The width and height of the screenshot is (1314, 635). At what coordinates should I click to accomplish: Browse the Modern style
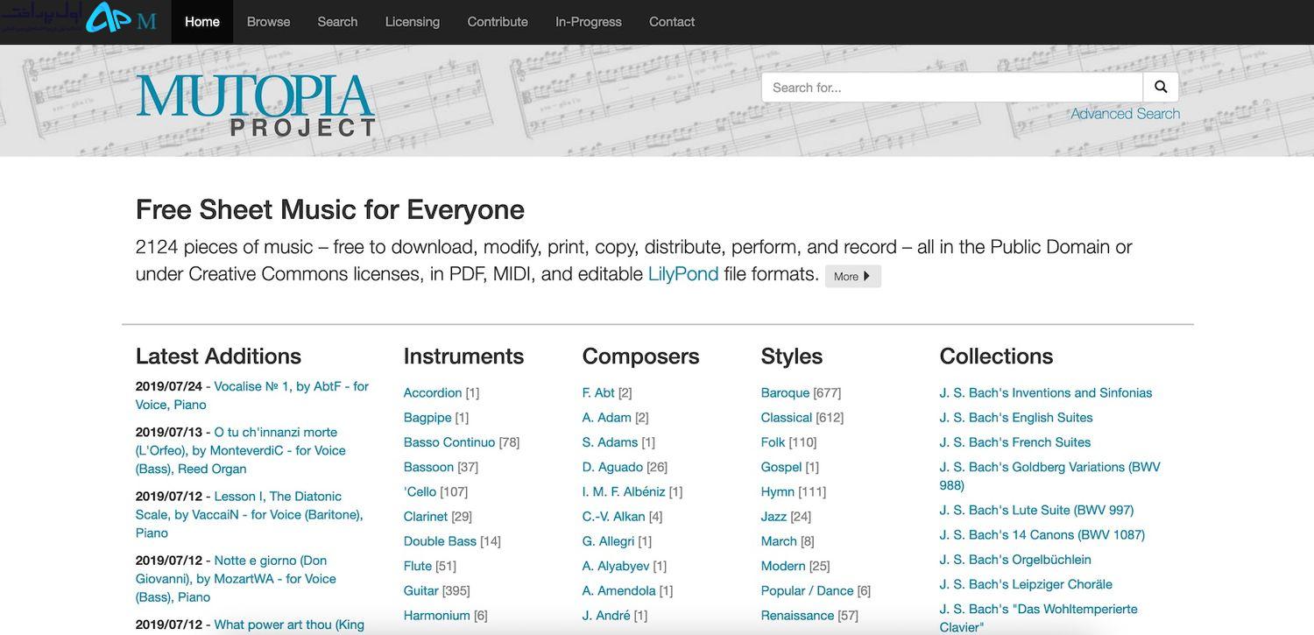(x=783, y=566)
